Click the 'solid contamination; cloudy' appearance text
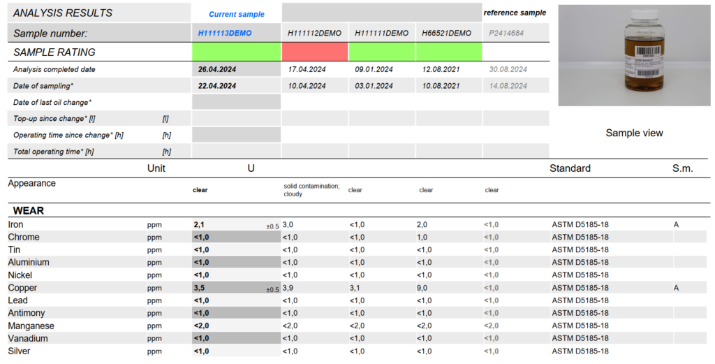The height and width of the screenshot is (364, 715). click(311, 190)
